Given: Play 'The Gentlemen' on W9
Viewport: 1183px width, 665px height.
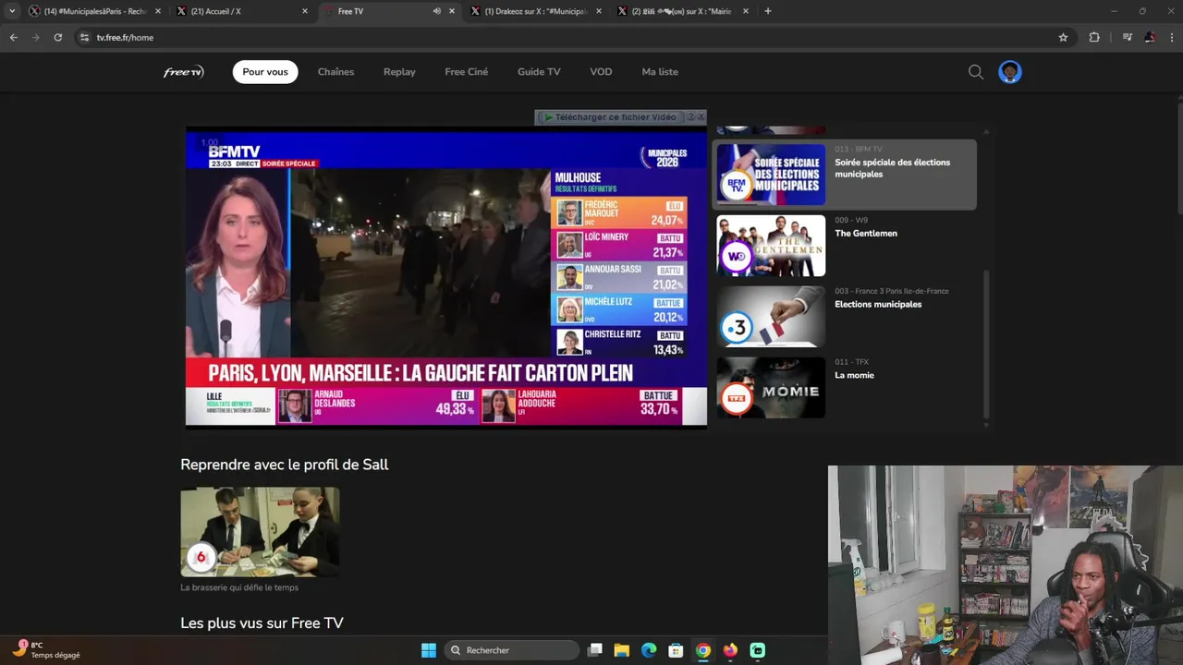Looking at the screenshot, I should click(x=771, y=246).
